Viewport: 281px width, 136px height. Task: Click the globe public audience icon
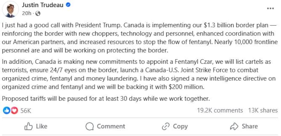38,13
